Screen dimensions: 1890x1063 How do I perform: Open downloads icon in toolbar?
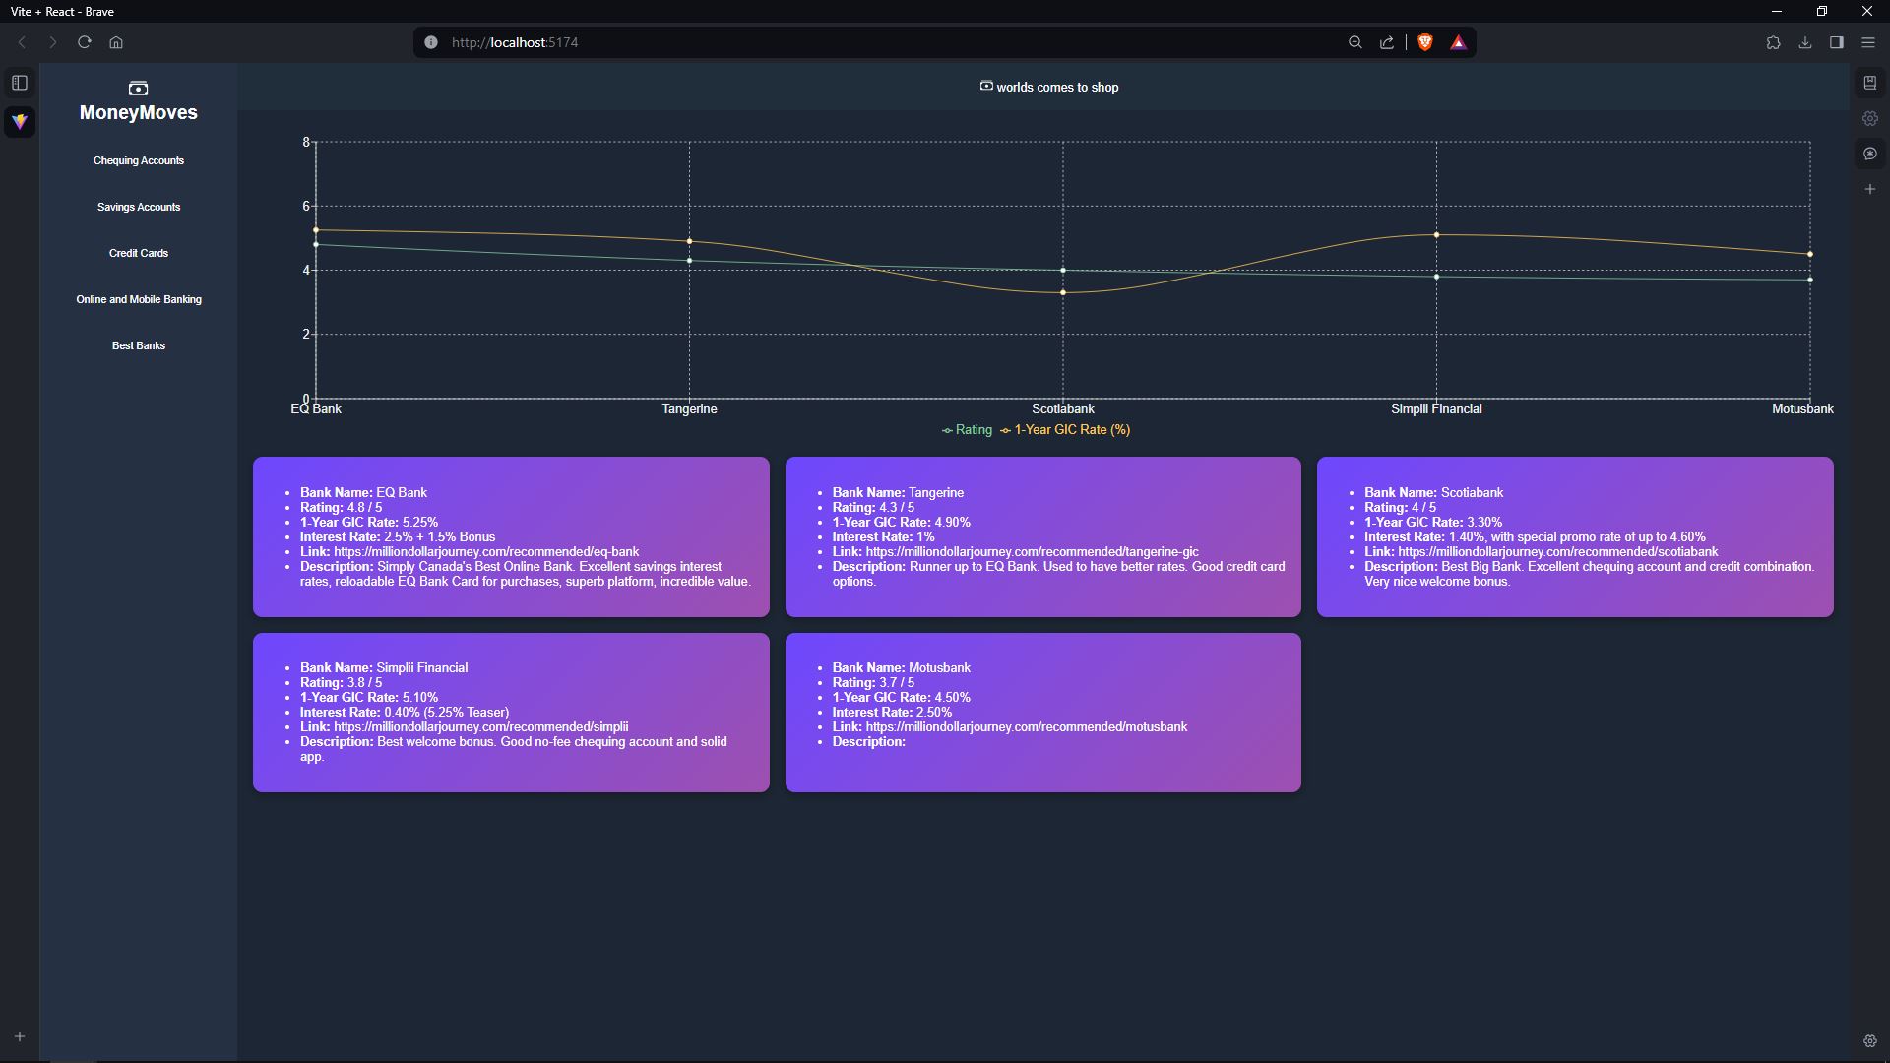1804,42
